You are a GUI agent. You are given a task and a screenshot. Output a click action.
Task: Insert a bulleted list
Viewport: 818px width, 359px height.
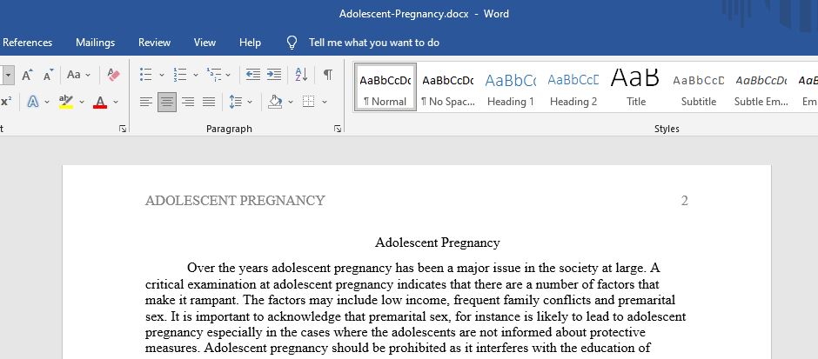[146, 75]
